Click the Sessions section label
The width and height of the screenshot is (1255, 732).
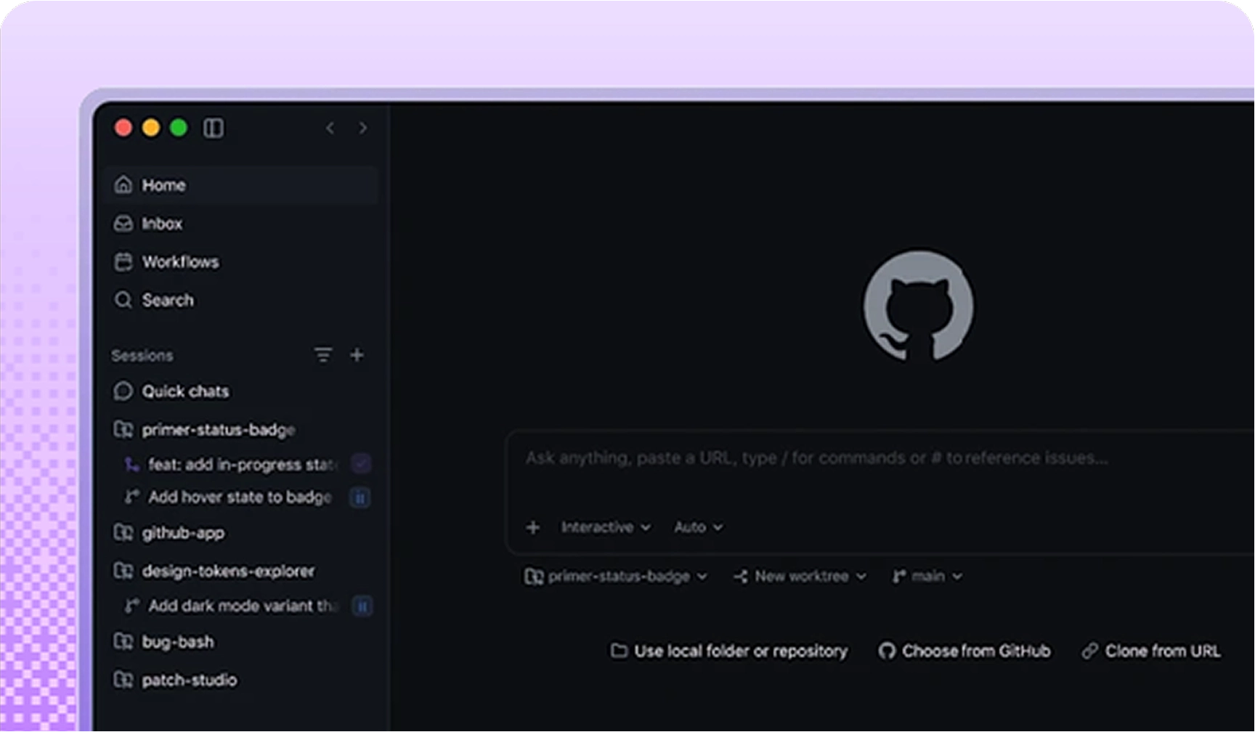pyautogui.click(x=142, y=356)
